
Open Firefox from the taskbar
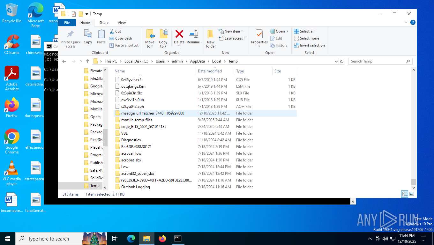click(x=162, y=239)
